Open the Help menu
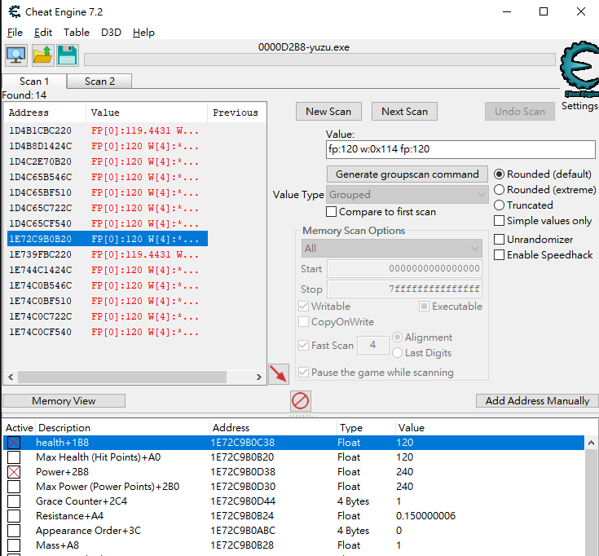599x556 pixels. 143,33
